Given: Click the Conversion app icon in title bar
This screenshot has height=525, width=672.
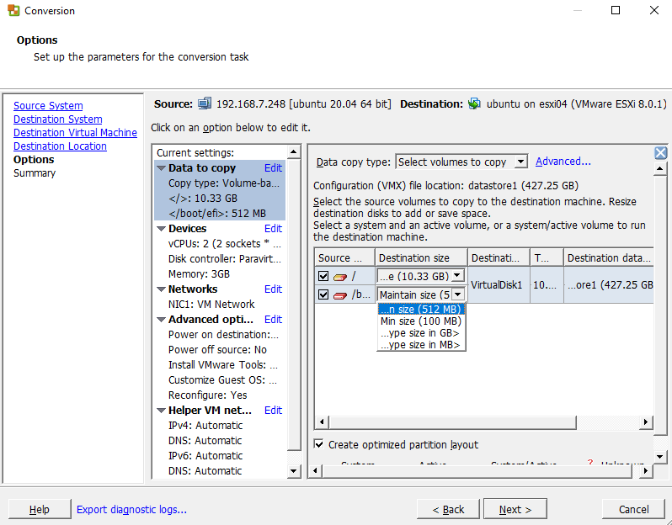Looking at the screenshot, I should click(13, 10).
